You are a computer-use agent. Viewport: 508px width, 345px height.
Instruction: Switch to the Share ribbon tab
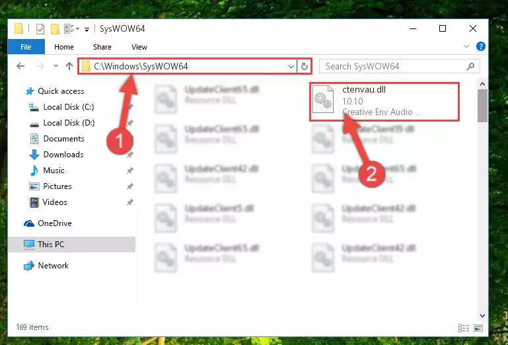tap(102, 47)
